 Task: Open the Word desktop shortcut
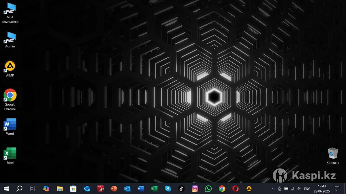pyautogui.click(x=10, y=127)
